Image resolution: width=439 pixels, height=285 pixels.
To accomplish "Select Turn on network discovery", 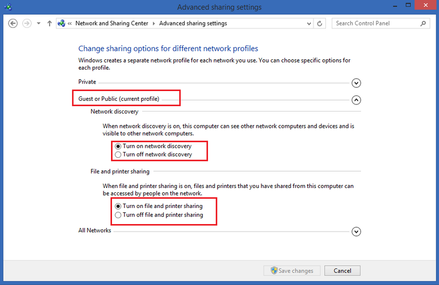I will [153, 146].
